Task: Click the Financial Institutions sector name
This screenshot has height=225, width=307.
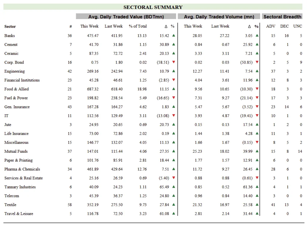Action: point(22,80)
